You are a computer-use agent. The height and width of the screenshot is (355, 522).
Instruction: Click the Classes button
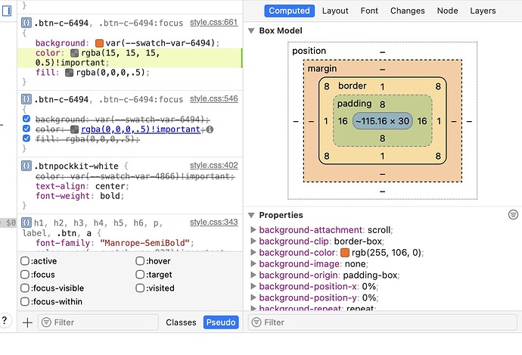click(181, 322)
